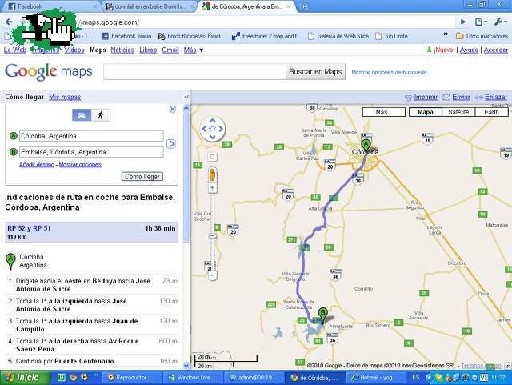Zoom out with the minus button
The width and height of the screenshot is (512, 385).
(x=212, y=275)
